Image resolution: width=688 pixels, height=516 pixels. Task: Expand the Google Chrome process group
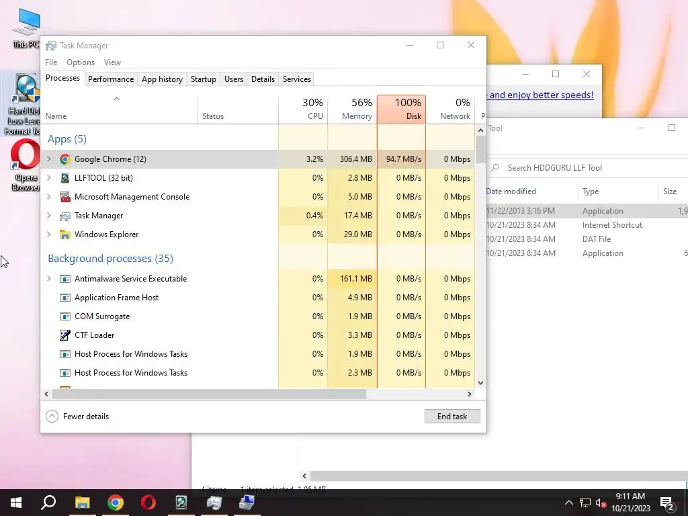pos(48,159)
